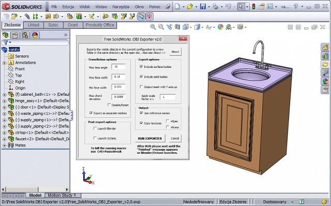Image resolution: width=331 pixels, height=206 pixels.
Task: Toggle Use reference names checkbox
Action: point(141,113)
